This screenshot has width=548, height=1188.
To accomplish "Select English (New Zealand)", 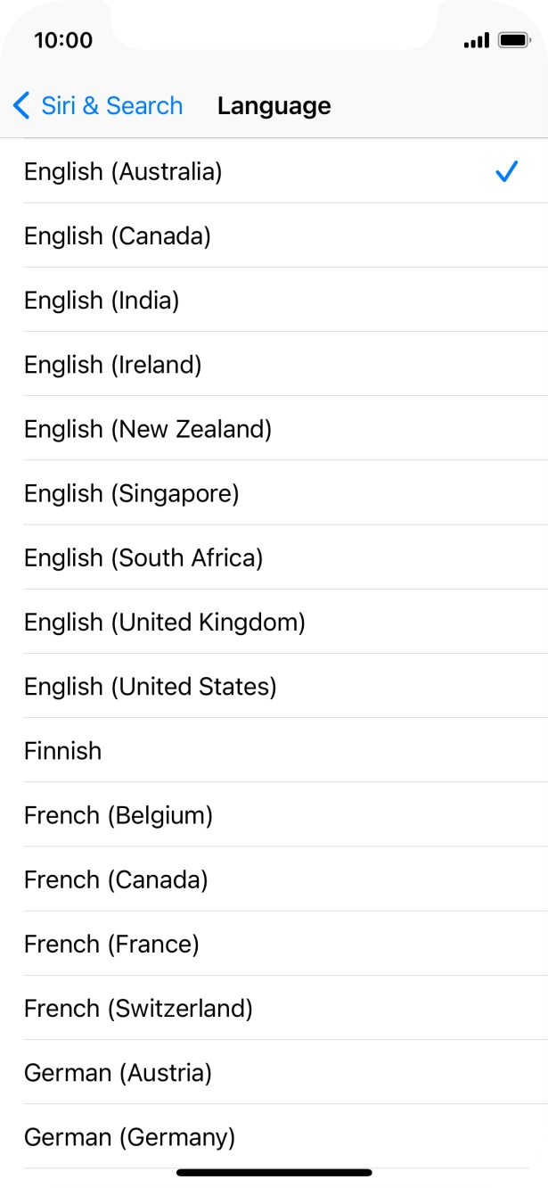I will point(149,428).
